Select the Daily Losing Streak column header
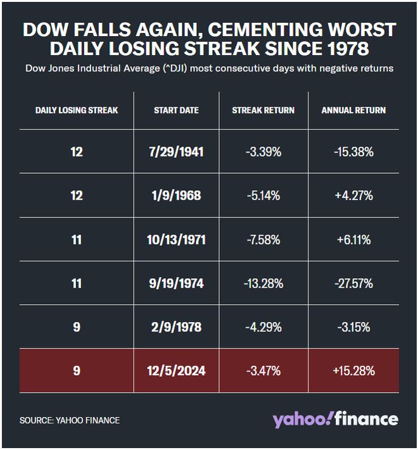This screenshot has width=418, height=450. point(77,110)
